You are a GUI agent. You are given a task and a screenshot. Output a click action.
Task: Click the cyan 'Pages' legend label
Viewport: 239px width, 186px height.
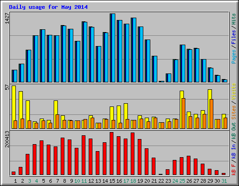click(234, 57)
